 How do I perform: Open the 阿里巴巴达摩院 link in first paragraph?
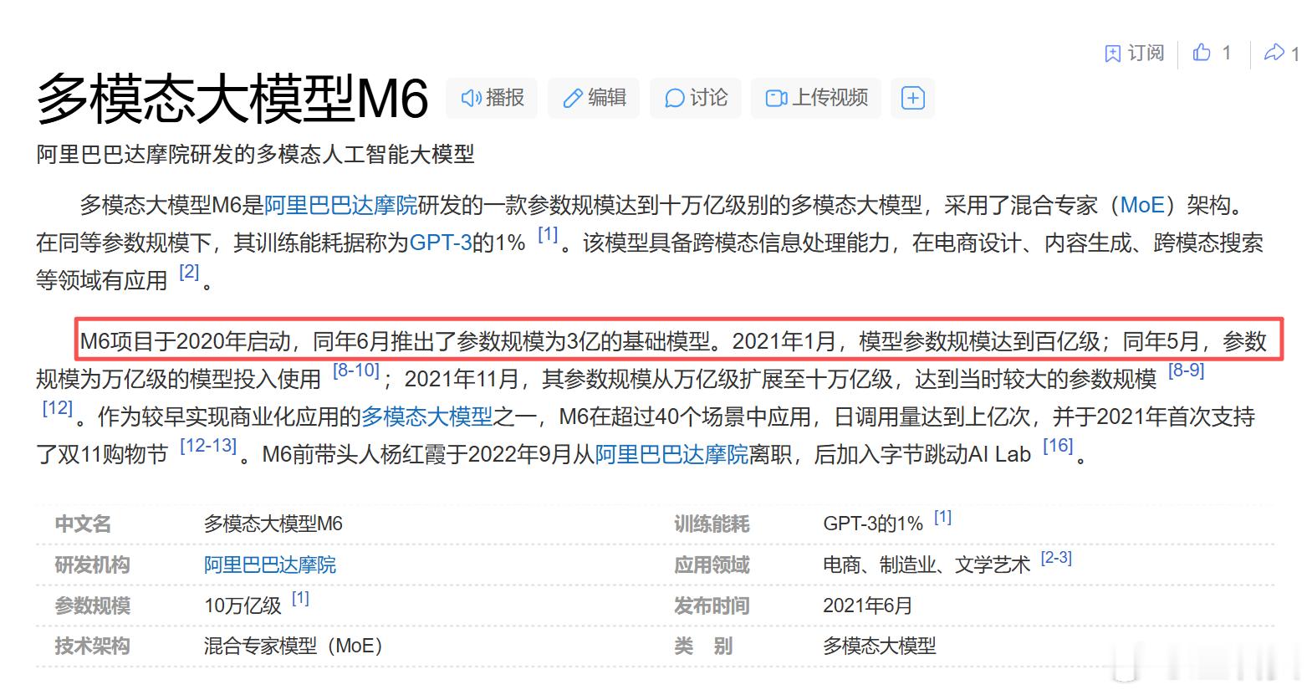(340, 205)
